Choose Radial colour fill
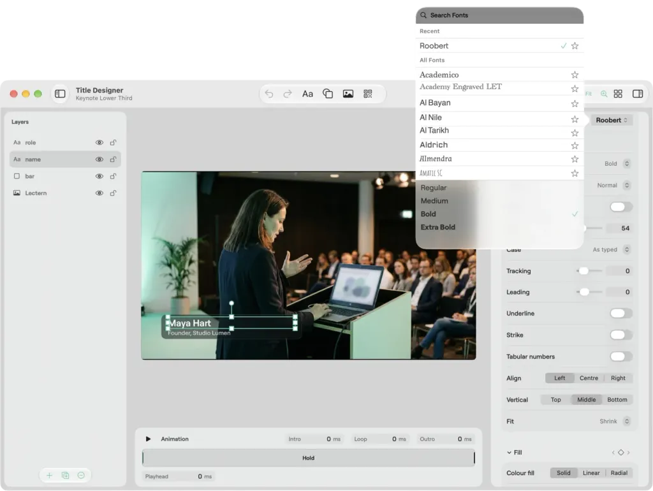 619,473
